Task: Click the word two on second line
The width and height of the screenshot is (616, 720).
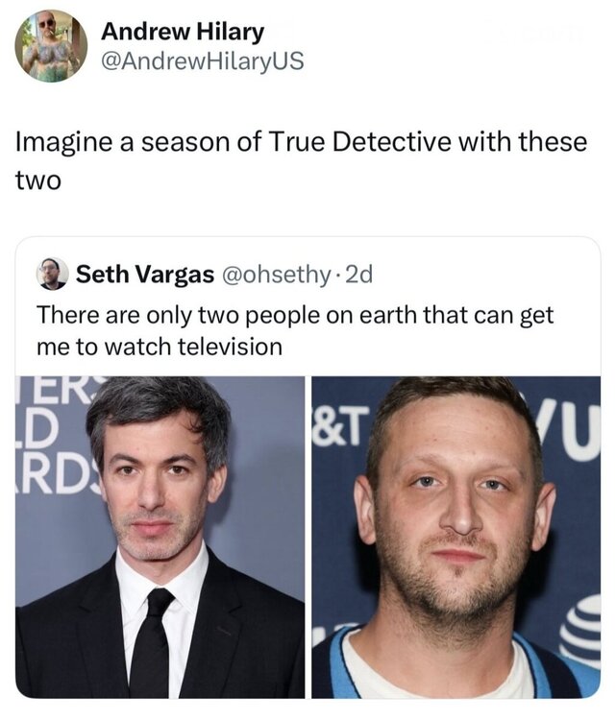Action: click(38, 180)
